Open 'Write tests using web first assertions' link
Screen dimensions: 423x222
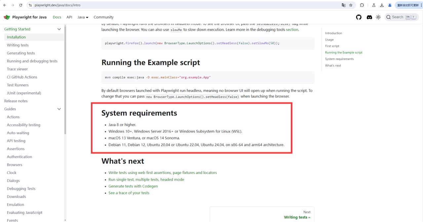163,173
